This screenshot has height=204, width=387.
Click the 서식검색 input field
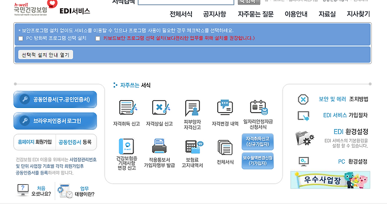(x=186, y=2)
